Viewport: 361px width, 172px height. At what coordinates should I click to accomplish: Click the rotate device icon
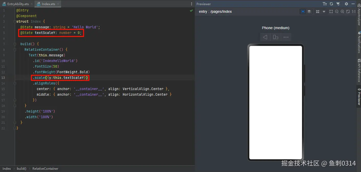(275, 37)
